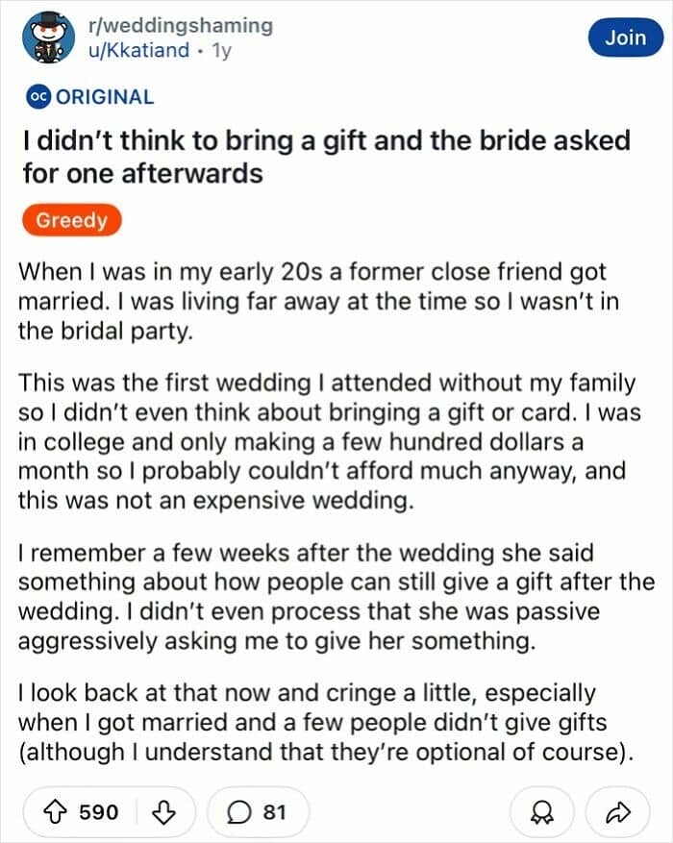The height and width of the screenshot is (843, 673).
Task: Downvote the post
Action: click(163, 812)
